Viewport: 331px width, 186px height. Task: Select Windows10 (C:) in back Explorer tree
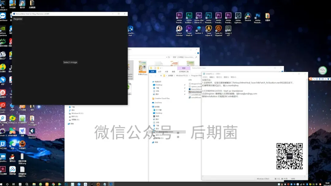(x=76, y=113)
